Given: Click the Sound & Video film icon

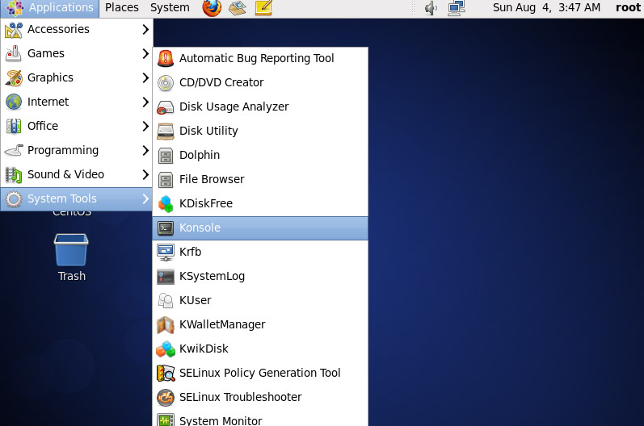Looking at the screenshot, I should (14, 174).
